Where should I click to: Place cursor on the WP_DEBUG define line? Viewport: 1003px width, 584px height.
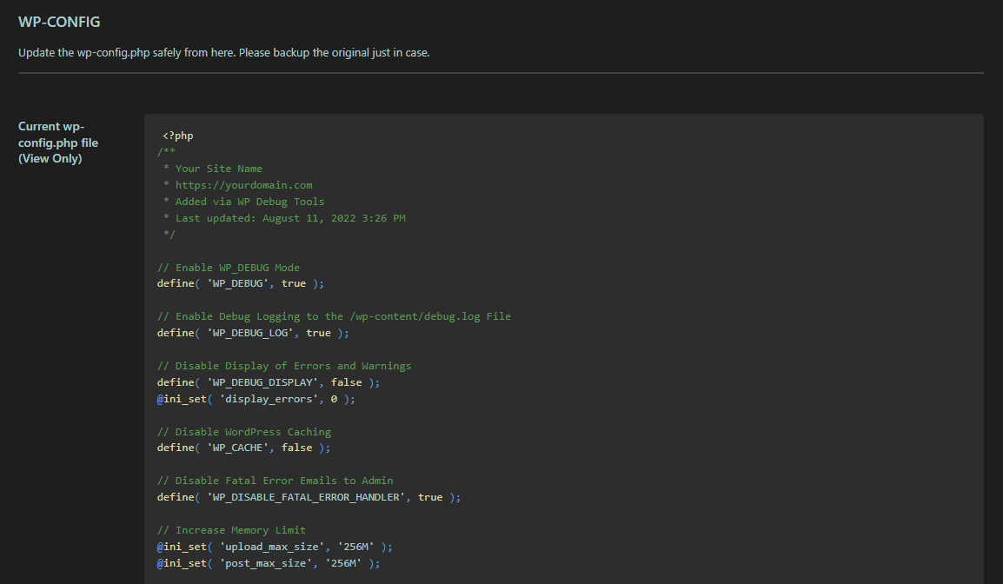(x=241, y=283)
